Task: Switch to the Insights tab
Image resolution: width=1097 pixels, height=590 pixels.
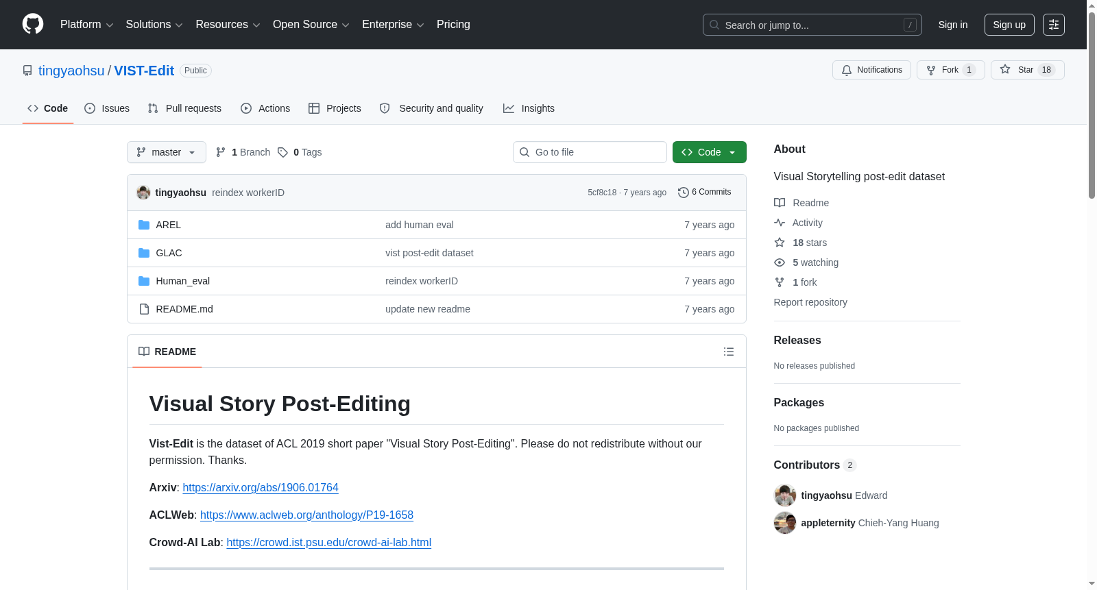Action: click(529, 108)
